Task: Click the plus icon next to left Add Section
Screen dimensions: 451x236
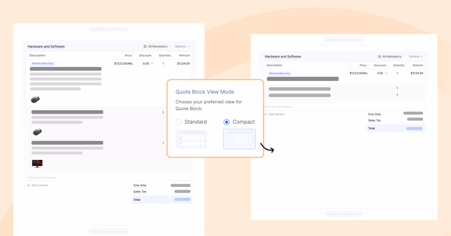Action: coord(28,185)
